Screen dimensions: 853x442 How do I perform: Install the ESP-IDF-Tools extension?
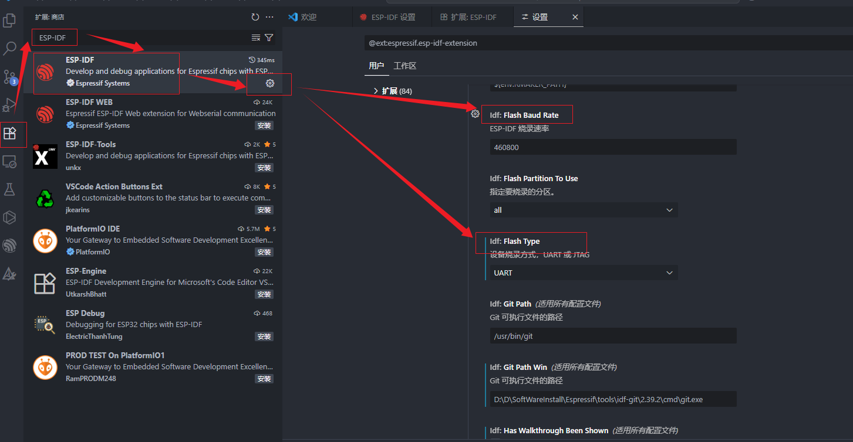click(264, 168)
